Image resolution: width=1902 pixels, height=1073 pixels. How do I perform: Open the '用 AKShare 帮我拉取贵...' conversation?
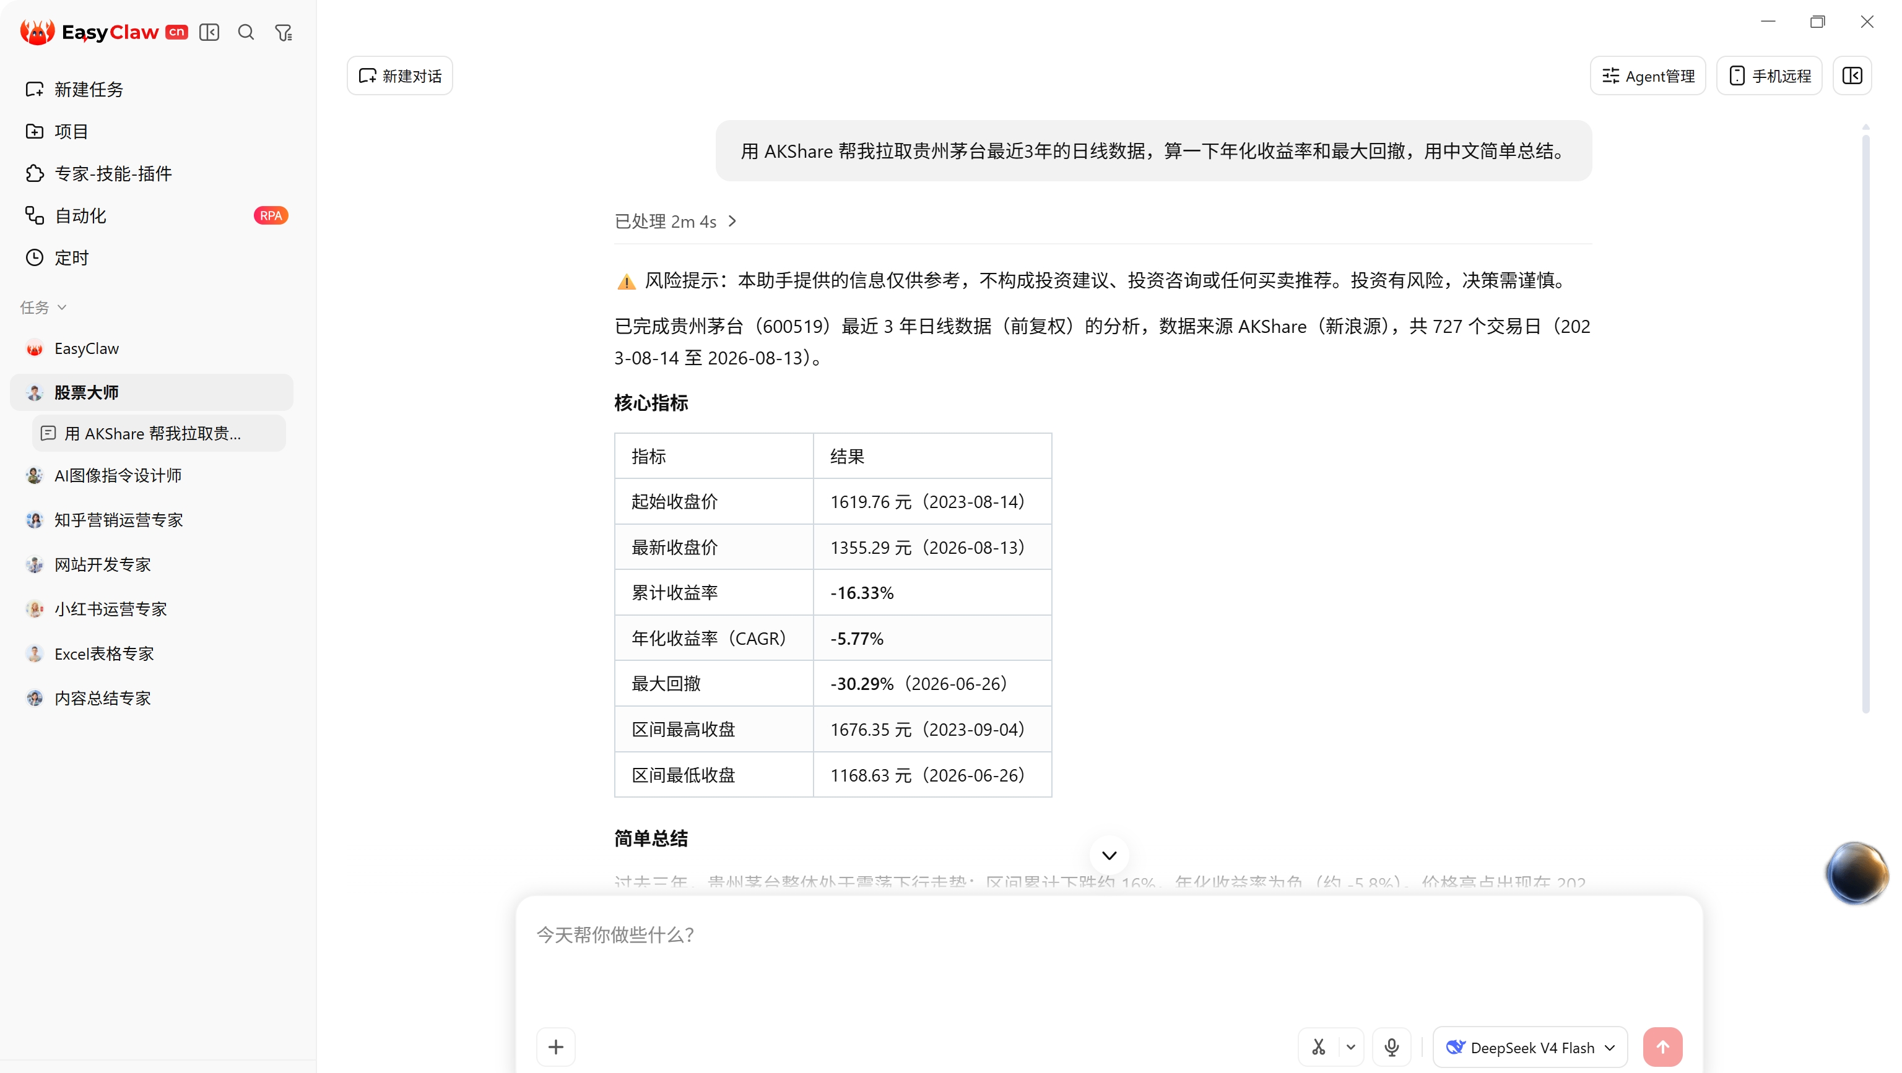coord(158,434)
